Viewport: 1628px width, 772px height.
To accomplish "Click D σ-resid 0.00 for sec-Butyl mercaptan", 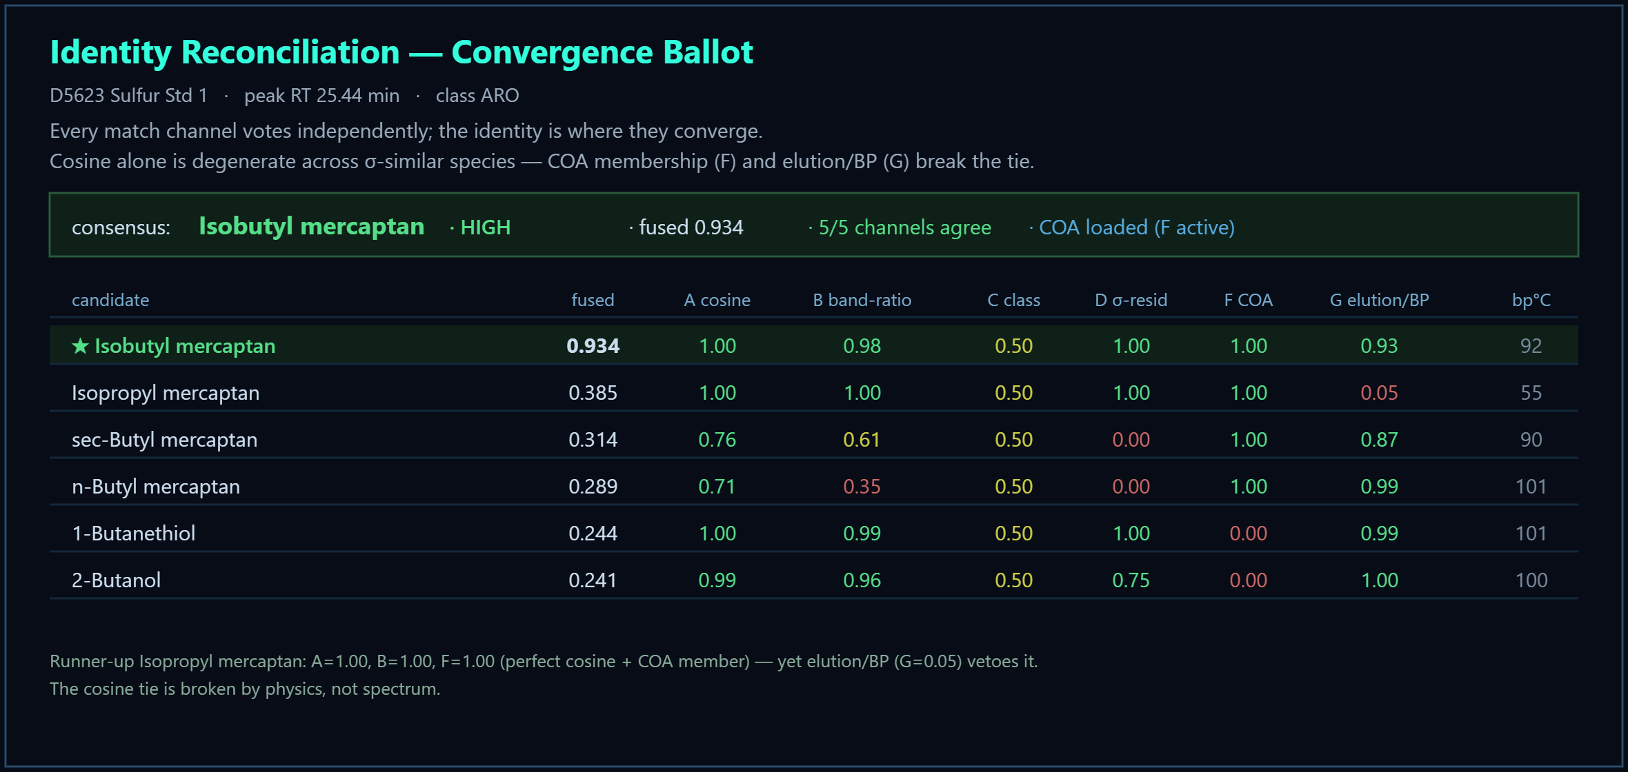I will tap(1131, 440).
